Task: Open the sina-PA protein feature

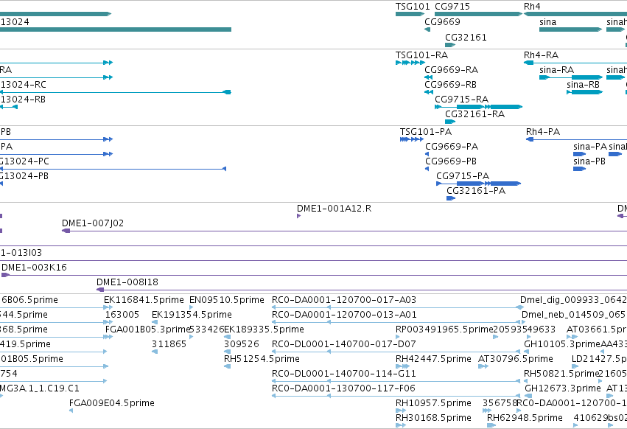Action: pyautogui.click(x=579, y=154)
